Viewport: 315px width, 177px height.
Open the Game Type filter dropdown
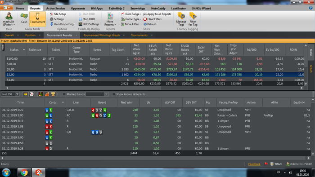pyautogui.click(x=131, y=19)
